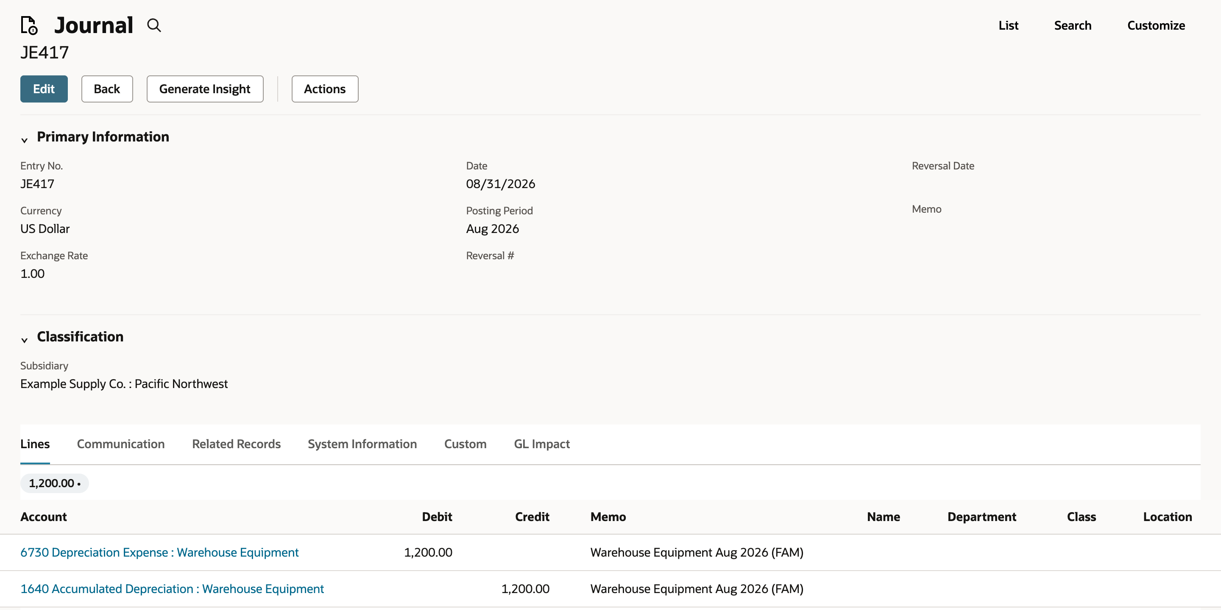The width and height of the screenshot is (1221, 610).
Task: Open the Customize link
Action: [x=1156, y=25]
